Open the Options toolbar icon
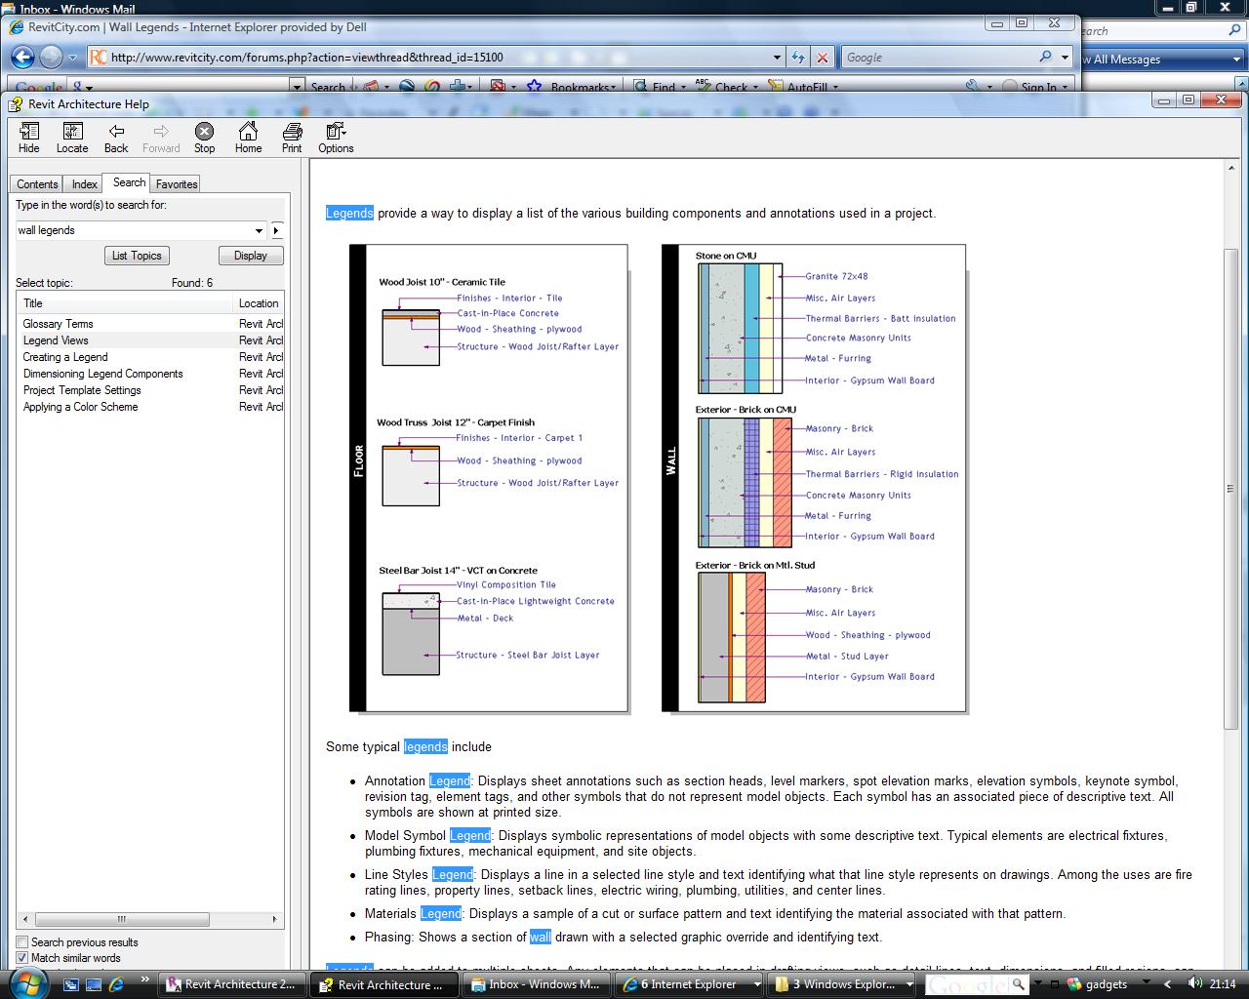 click(336, 137)
